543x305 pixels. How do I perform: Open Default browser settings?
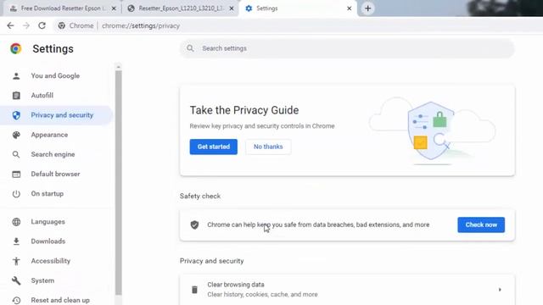point(55,174)
